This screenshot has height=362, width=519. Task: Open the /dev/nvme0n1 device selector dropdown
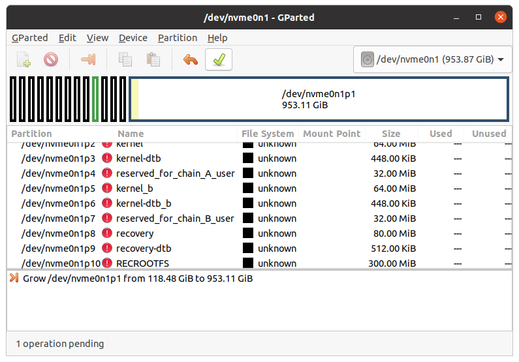tap(432, 60)
